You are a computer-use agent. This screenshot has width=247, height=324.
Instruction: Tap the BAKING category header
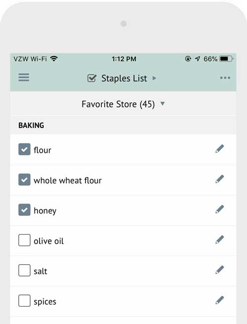31,125
